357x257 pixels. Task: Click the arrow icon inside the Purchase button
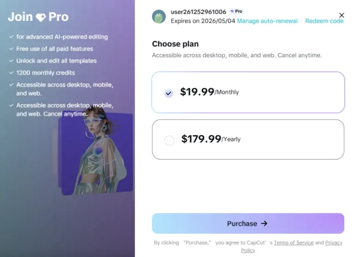pyautogui.click(x=264, y=224)
